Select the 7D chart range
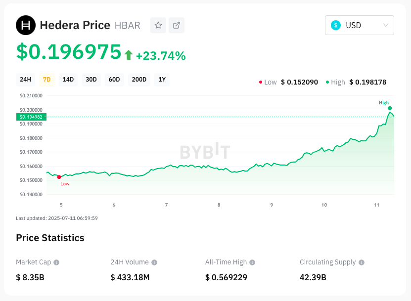Screen dimensions: 411x301 tap(46, 80)
